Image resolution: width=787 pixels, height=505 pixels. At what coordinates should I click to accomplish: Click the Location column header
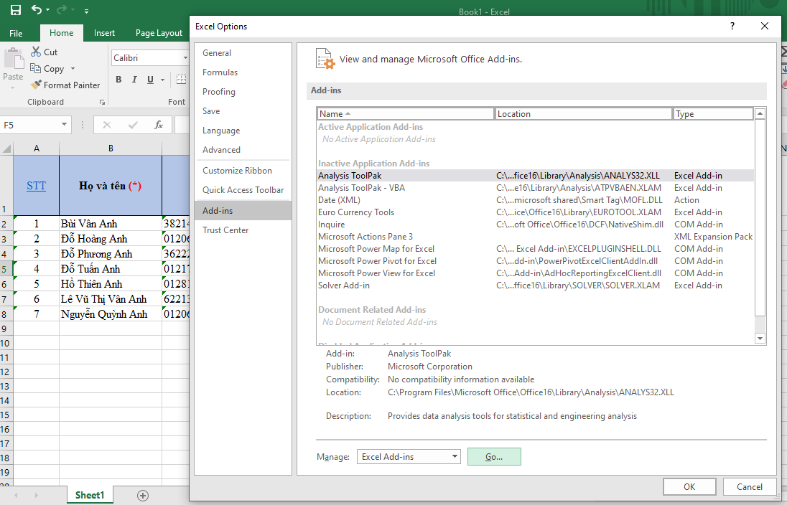[x=583, y=114]
